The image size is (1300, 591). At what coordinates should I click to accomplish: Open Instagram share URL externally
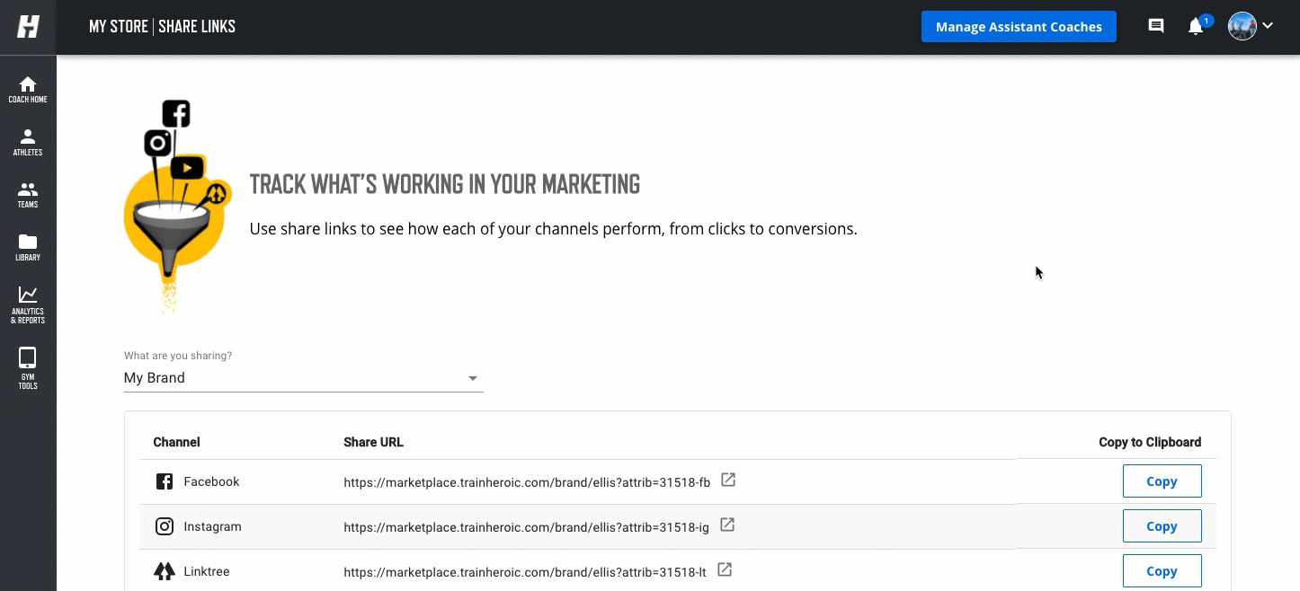tap(727, 525)
